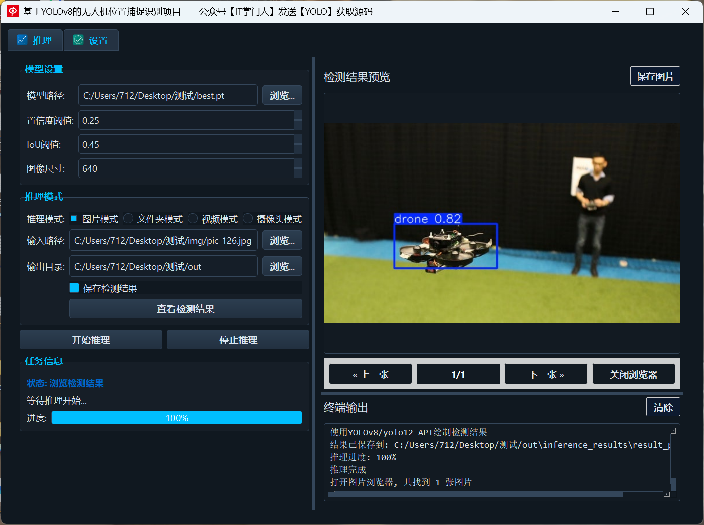
Task: Select 视频模式 inference mode
Action: (213, 219)
